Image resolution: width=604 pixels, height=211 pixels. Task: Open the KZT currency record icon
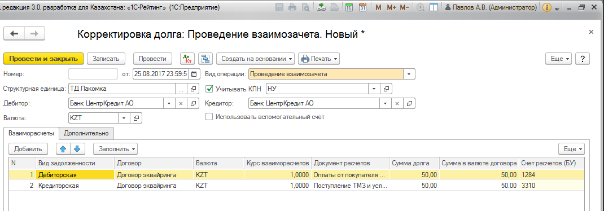(136, 118)
